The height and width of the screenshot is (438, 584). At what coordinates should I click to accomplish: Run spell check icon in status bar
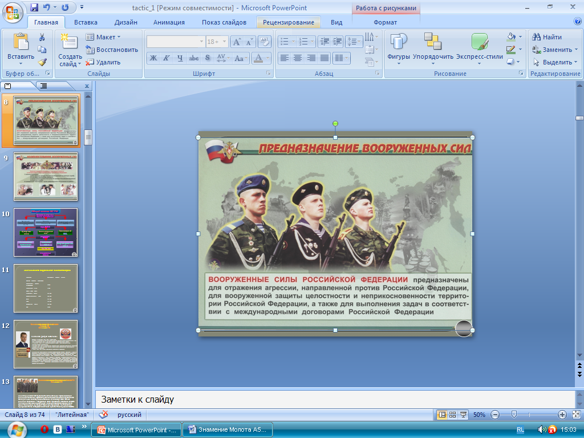tap(104, 415)
